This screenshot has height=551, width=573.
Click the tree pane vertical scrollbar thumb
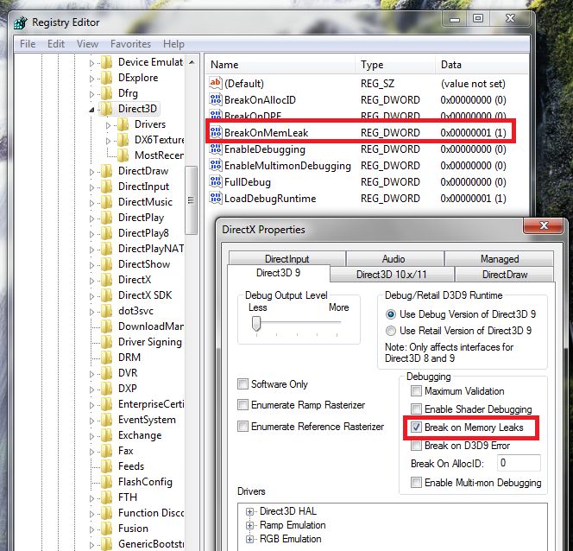(x=191, y=200)
